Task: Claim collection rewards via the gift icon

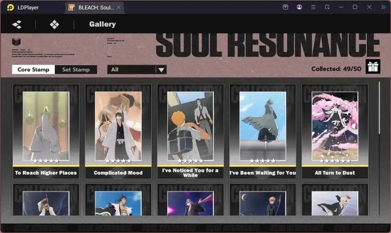Action: click(x=373, y=67)
